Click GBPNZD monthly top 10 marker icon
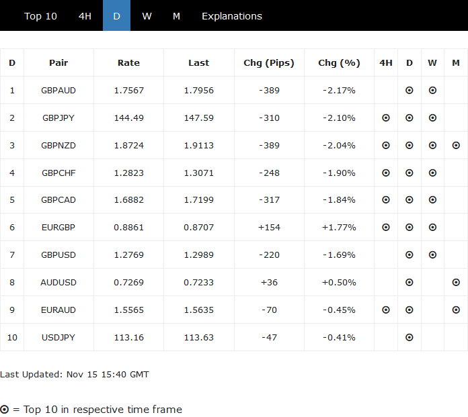 pos(456,145)
